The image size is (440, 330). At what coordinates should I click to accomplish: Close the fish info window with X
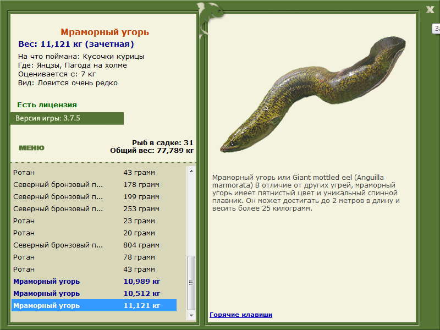(x=430, y=9)
